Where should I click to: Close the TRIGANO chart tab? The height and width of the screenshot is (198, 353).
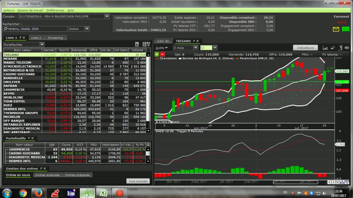(x=197, y=41)
